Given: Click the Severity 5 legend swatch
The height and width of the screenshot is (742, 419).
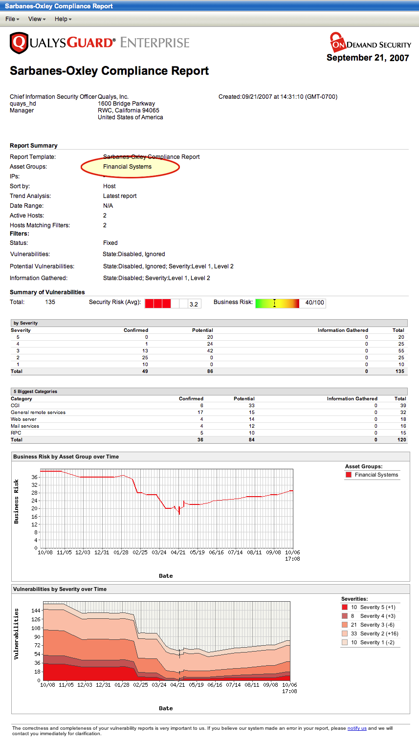Looking at the screenshot, I should pyautogui.click(x=345, y=607).
